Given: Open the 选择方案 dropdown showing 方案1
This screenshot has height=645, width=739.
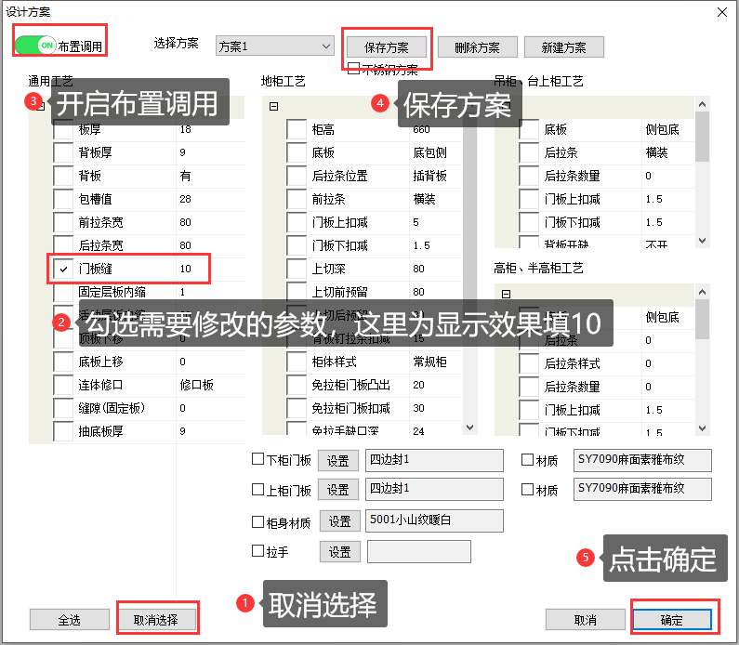Looking at the screenshot, I should tap(273, 46).
